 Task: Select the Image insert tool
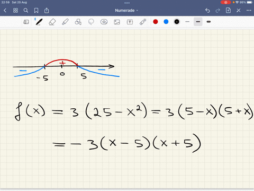(117, 22)
